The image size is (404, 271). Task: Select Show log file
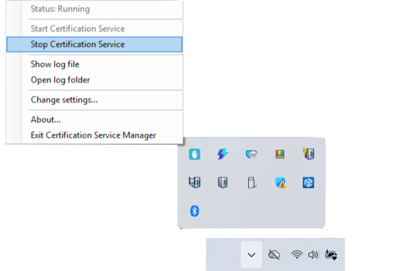click(55, 64)
